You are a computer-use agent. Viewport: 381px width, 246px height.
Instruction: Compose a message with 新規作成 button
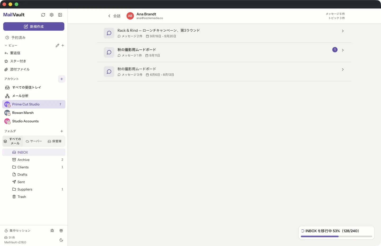[34, 26]
